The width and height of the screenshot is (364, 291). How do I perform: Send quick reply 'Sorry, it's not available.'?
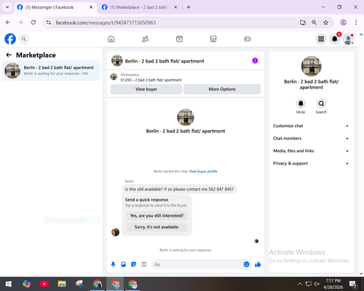pos(157,227)
